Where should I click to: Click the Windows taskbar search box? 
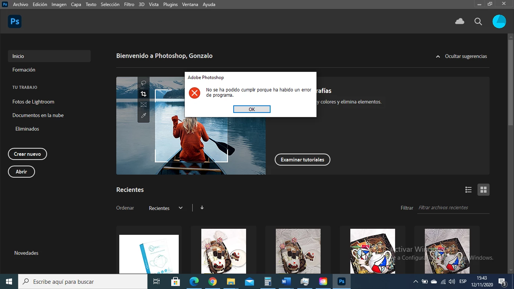pyautogui.click(x=83, y=281)
